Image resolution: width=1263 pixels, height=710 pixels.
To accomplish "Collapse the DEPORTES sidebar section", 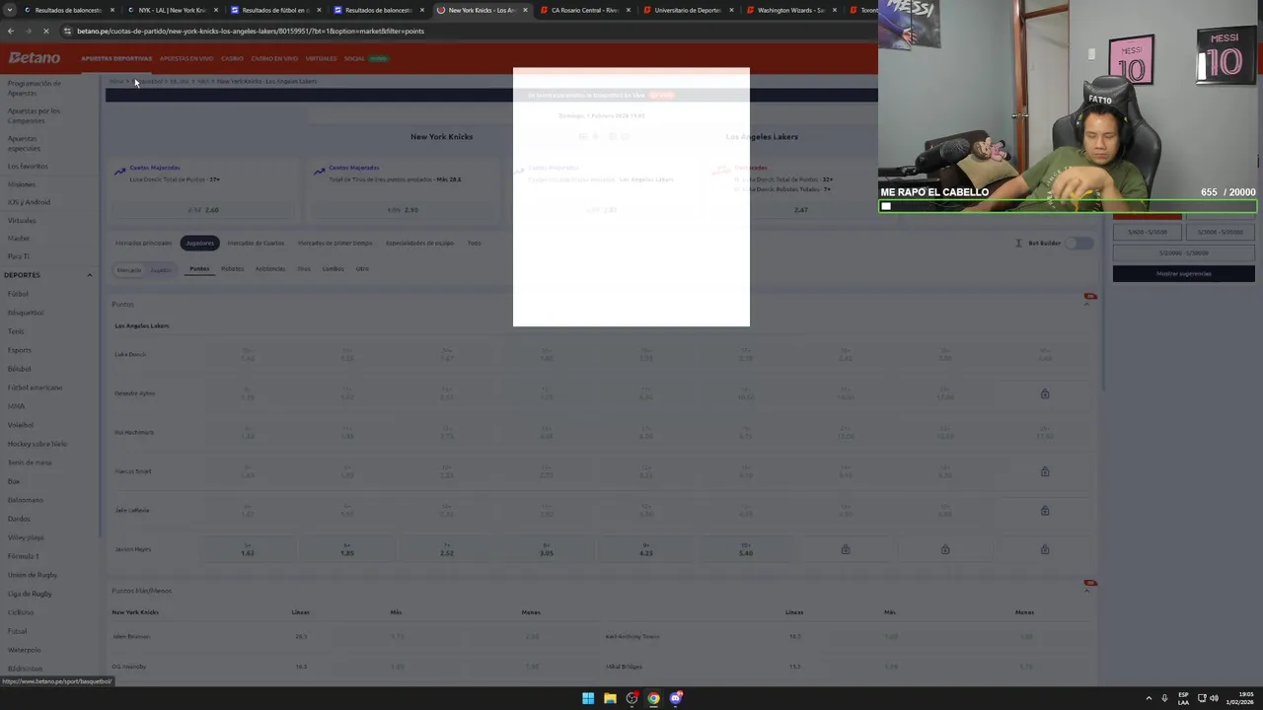I will point(89,275).
